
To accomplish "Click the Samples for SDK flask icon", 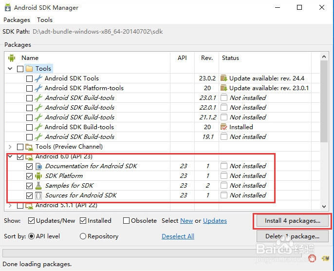I will point(39,186).
